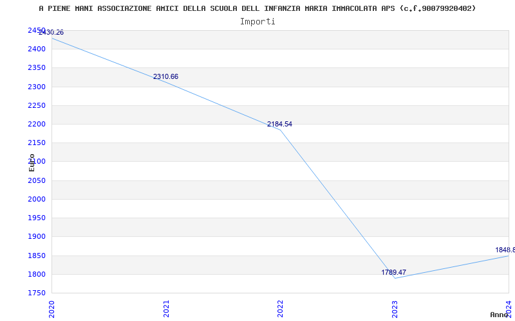This screenshot has height=321, width=515.
Task: Click the data label 2184.54
Action: pos(279,124)
